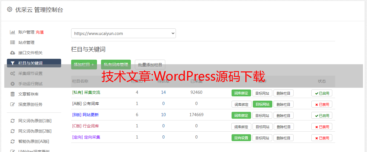Click the server icon for 站点管理
This screenshot has height=152, width=367.
tap(13, 42)
